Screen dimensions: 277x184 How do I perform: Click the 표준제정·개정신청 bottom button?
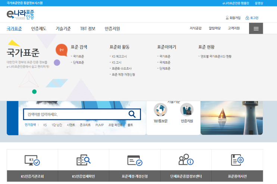[x=135, y=176]
